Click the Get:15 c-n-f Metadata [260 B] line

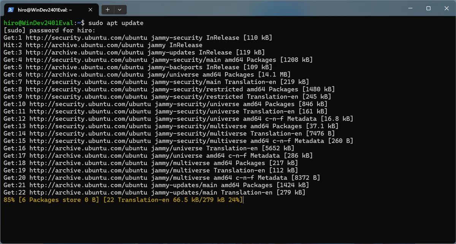[x=178, y=141]
